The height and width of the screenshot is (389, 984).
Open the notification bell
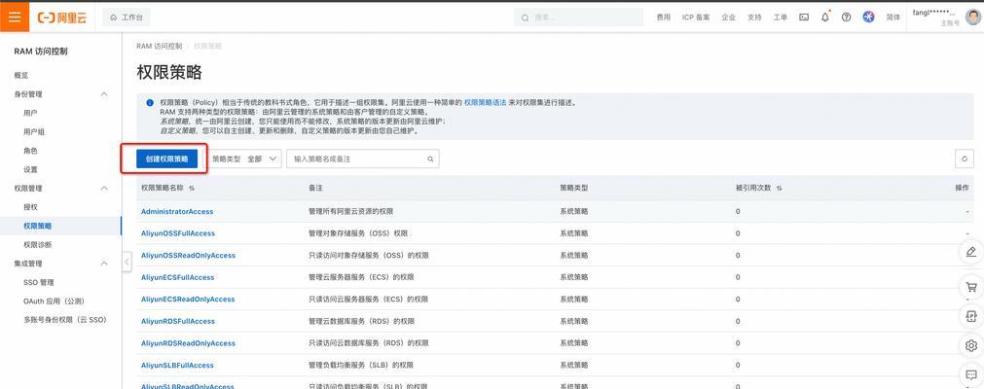click(x=825, y=18)
